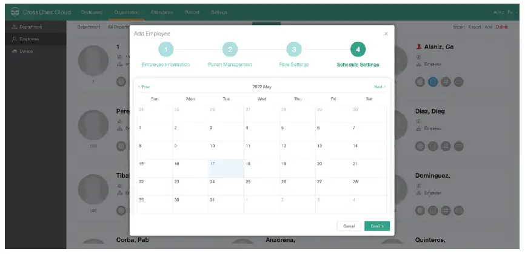Click the name Anzorena,
525x254 pixels.
tap(280, 240)
